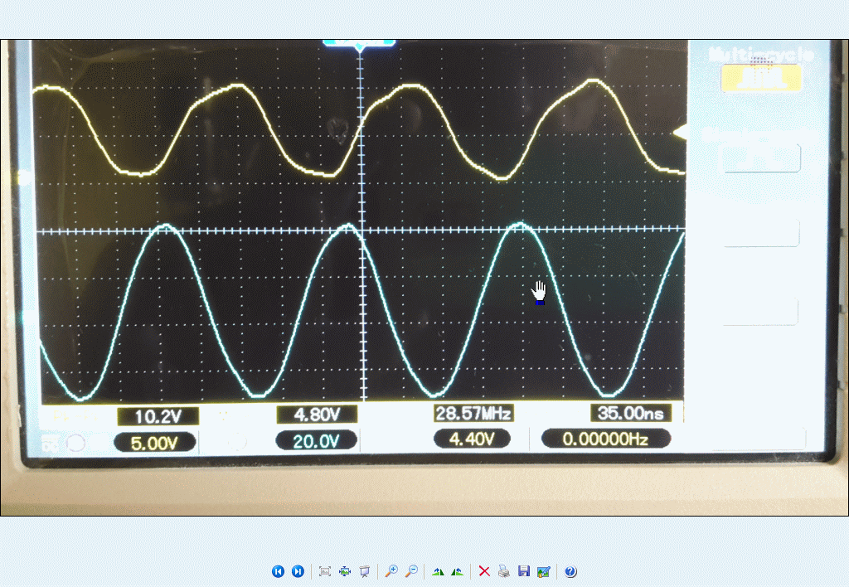
Task: Click the 0.00000Hz readout
Action: point(605,439)
